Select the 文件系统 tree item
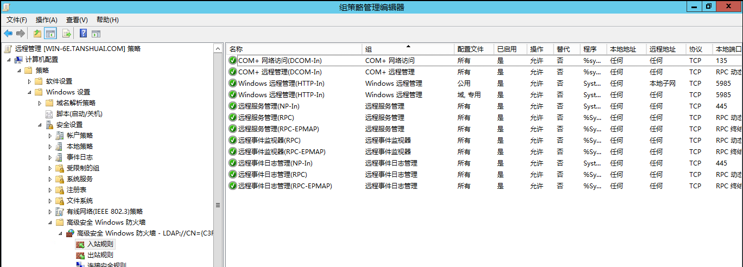The height and width of the screenshot is (267, 743). click(x=79, y=201)
